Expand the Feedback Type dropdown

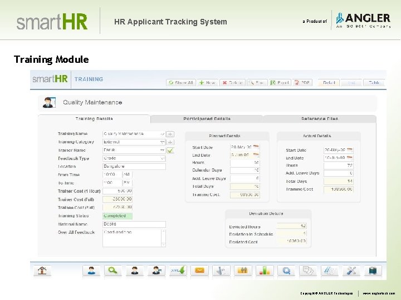162,158
